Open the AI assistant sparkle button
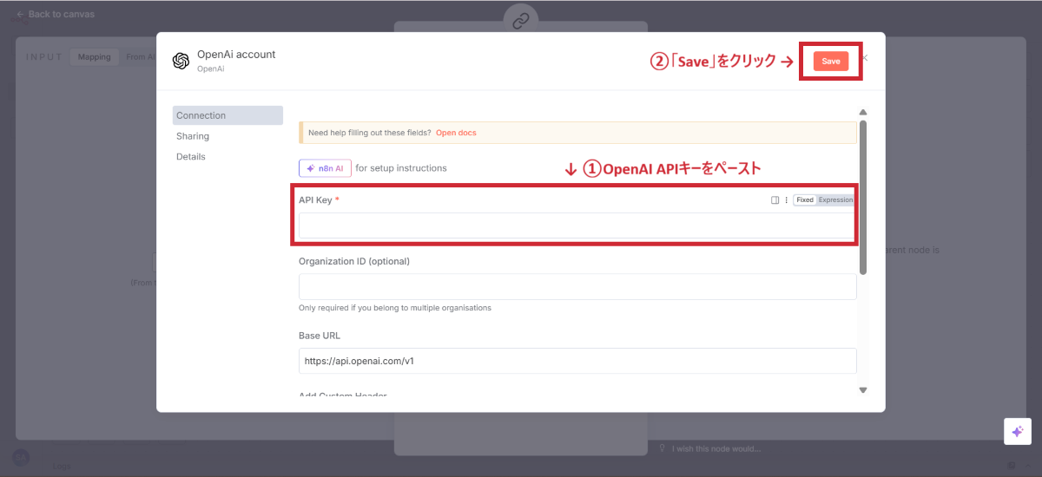1042x477 pixels. pyautogui.click(x=1017, y=431)
